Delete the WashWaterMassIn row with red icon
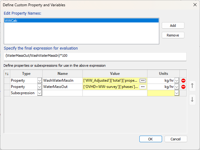This screenshot has width=200, height=150. click(x=183, y=80)
